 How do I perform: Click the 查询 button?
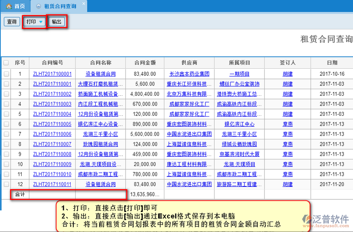coord(12,22)
